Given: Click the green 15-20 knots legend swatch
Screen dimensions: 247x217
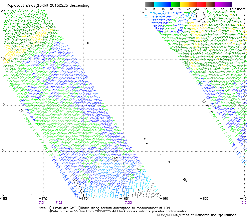Looking at the screenshot, I should coord(176,4).
